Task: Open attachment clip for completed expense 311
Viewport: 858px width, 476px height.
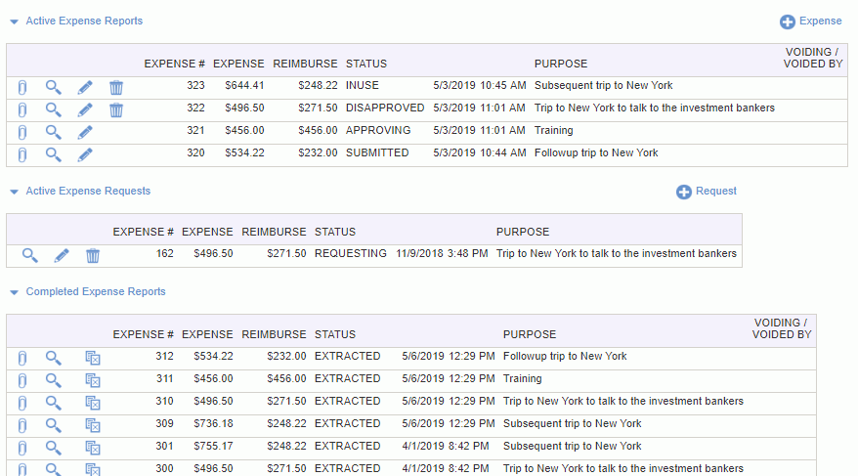Action: [21, 381]
